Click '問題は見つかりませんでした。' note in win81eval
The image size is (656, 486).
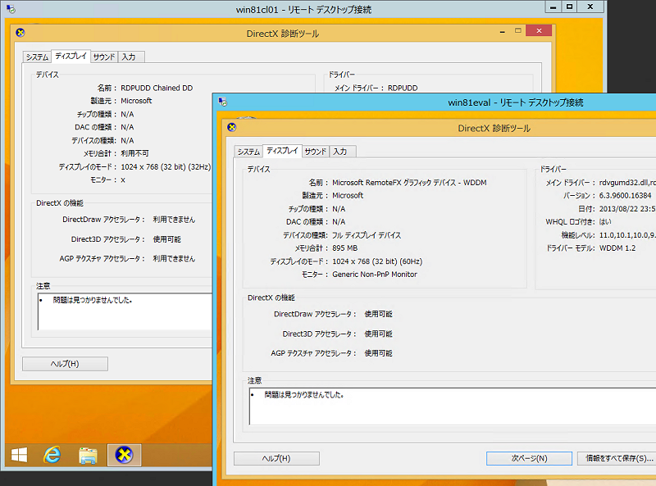click(x=304, y=394)
